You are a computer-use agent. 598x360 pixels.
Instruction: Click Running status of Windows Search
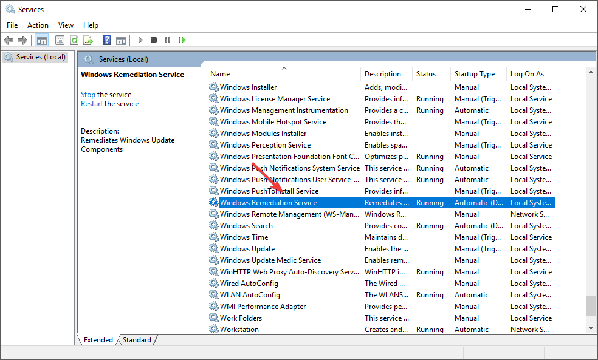pos(430,225)
